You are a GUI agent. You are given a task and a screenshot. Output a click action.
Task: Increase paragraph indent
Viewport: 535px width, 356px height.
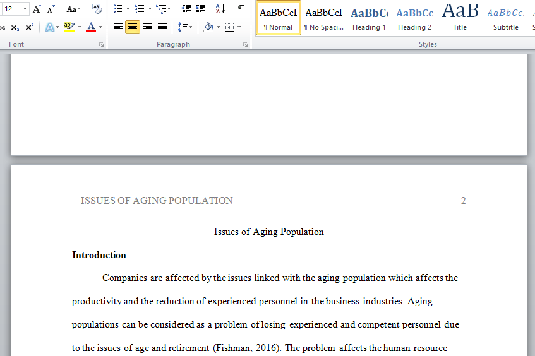tap(201, 9)
